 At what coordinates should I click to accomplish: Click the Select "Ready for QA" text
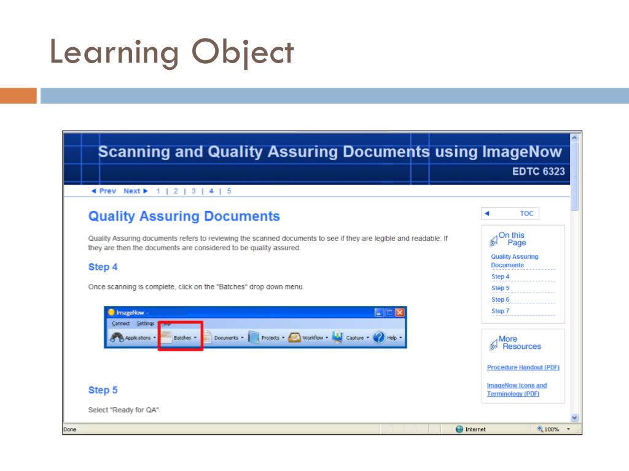pyautogui.click(x=124, y=410)
